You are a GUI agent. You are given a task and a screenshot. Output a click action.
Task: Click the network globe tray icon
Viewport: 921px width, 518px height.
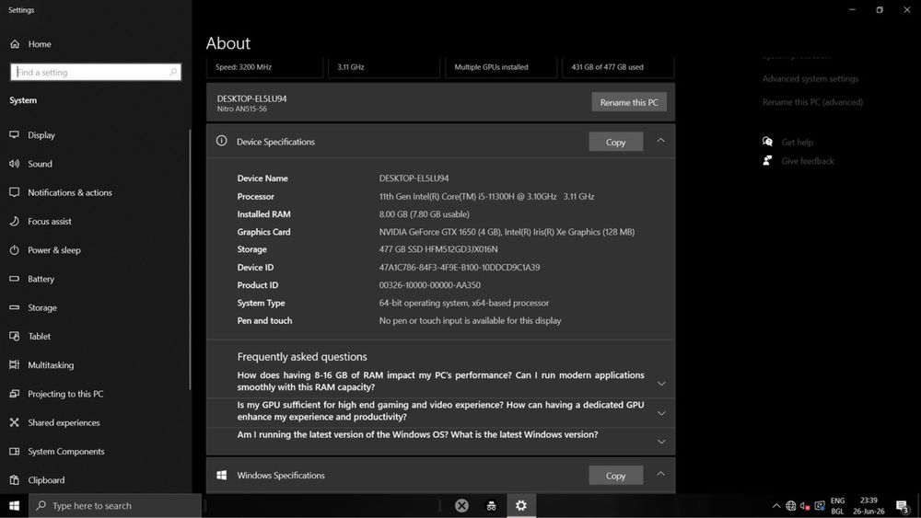790,506
